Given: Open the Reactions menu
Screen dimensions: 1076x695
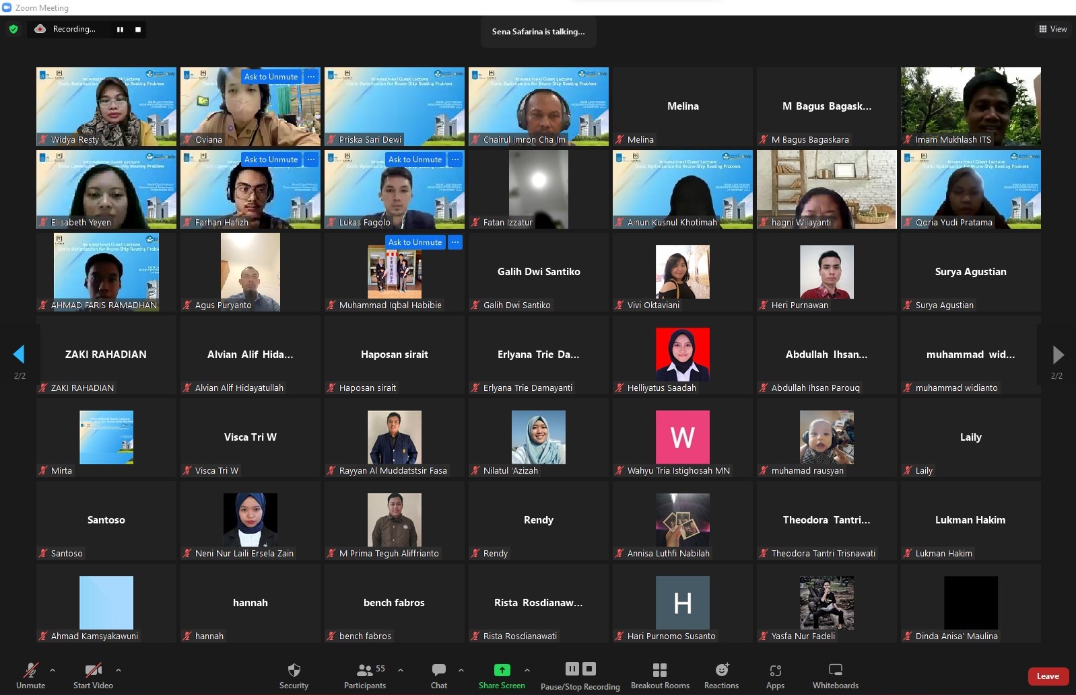Looking at the screenshot, I should coord(721,675).
